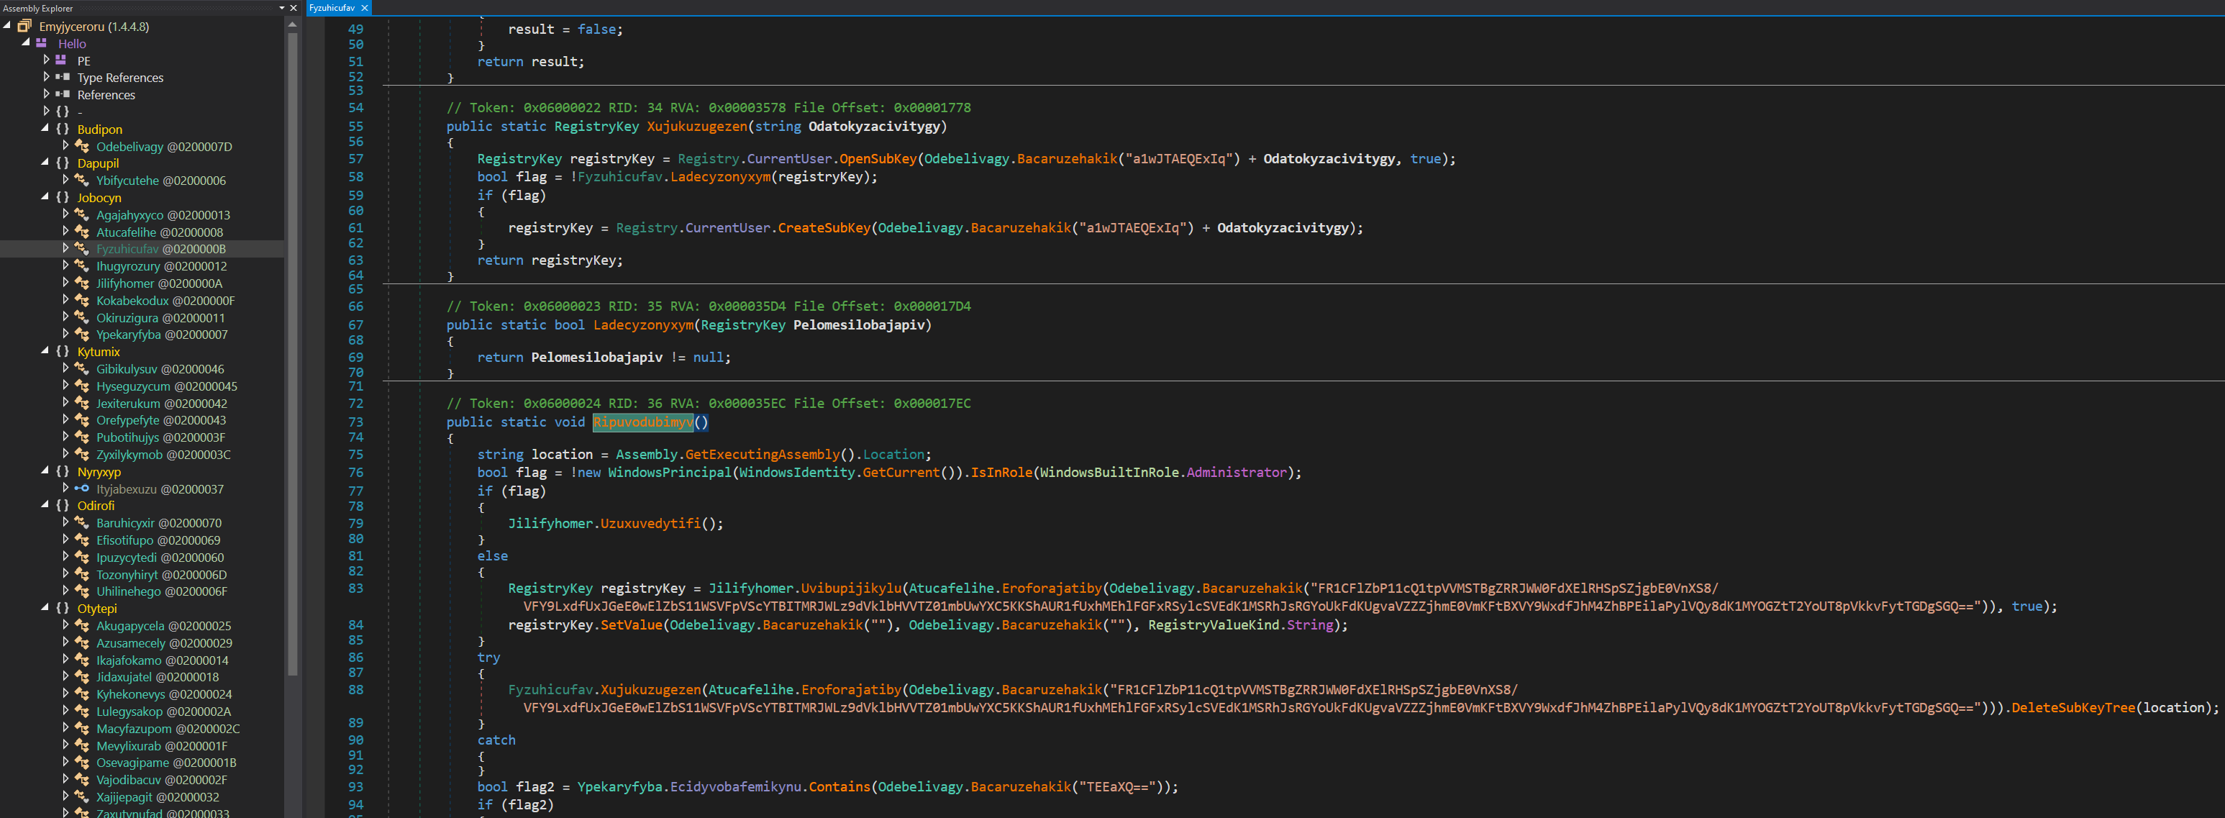Viewport: 2225px width, 818px height.
Task: Close the Assembly Explorer panel
Action: pos(293,8)
